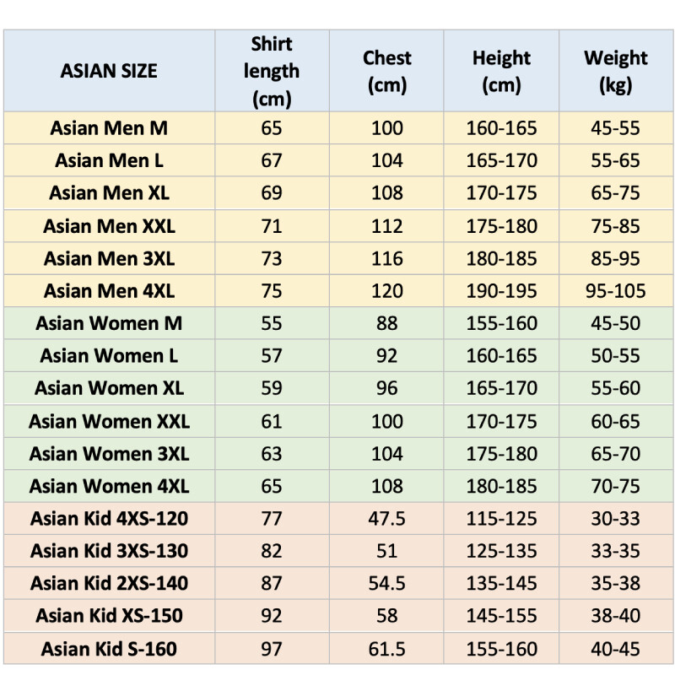Select the Height (cm) column header

(x=501, y=72)
